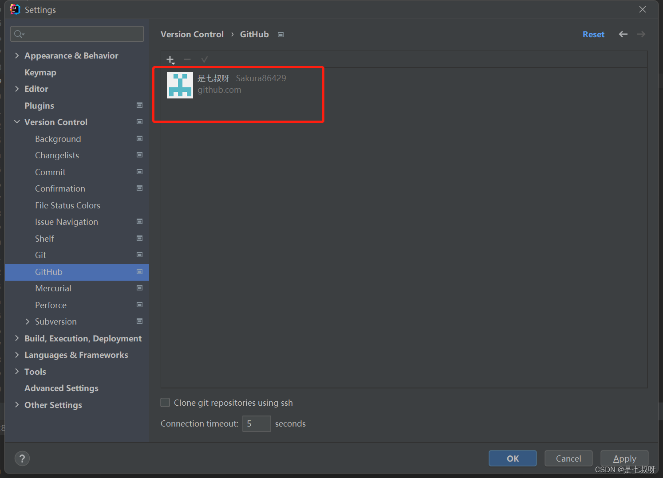
Task: Expand the Tools section
Action: [x=17, y=372]
